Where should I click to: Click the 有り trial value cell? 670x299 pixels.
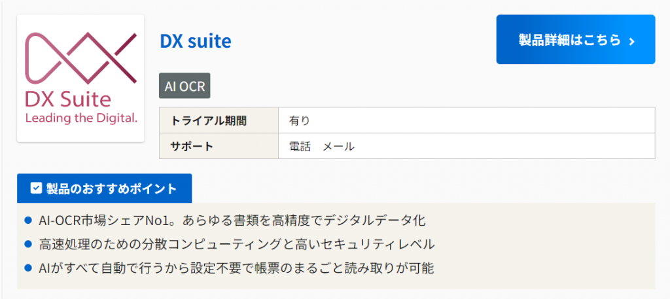click(300, 120)
